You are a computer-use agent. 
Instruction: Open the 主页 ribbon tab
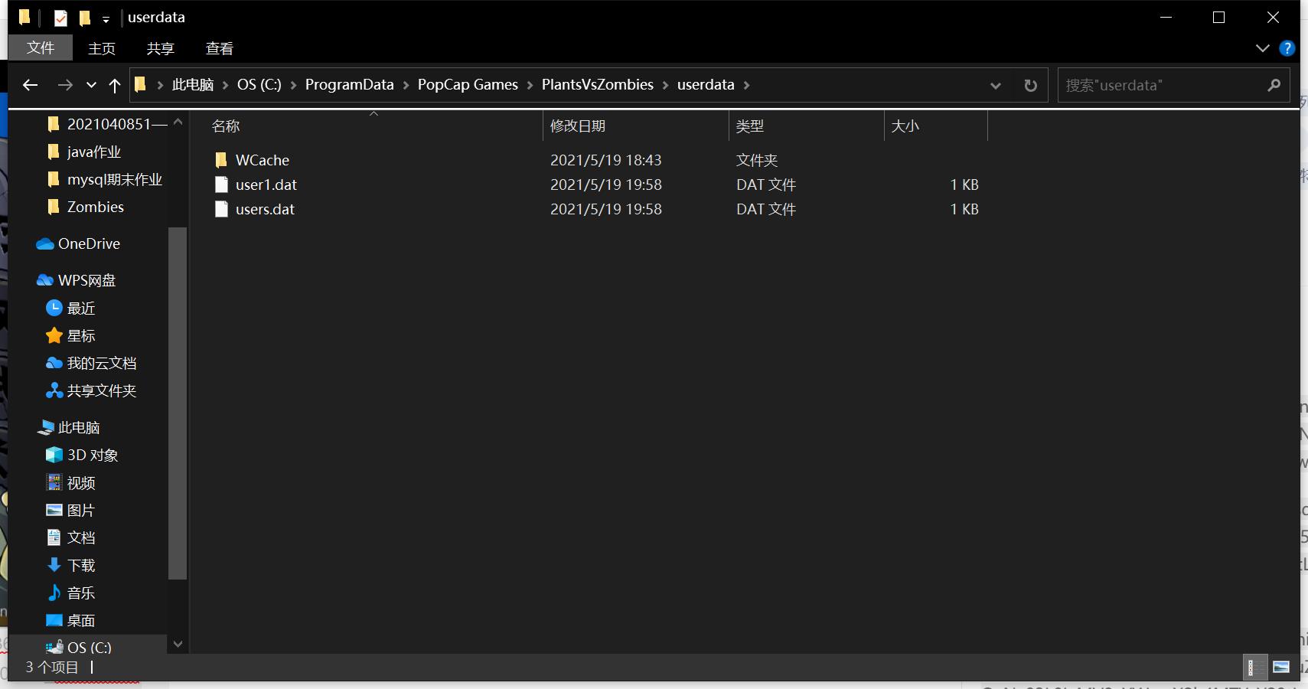(x=102, y=48)
